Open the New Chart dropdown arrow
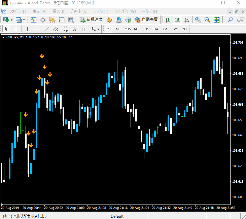The height and width of the screenshot is (219, 246). (11, 20)
